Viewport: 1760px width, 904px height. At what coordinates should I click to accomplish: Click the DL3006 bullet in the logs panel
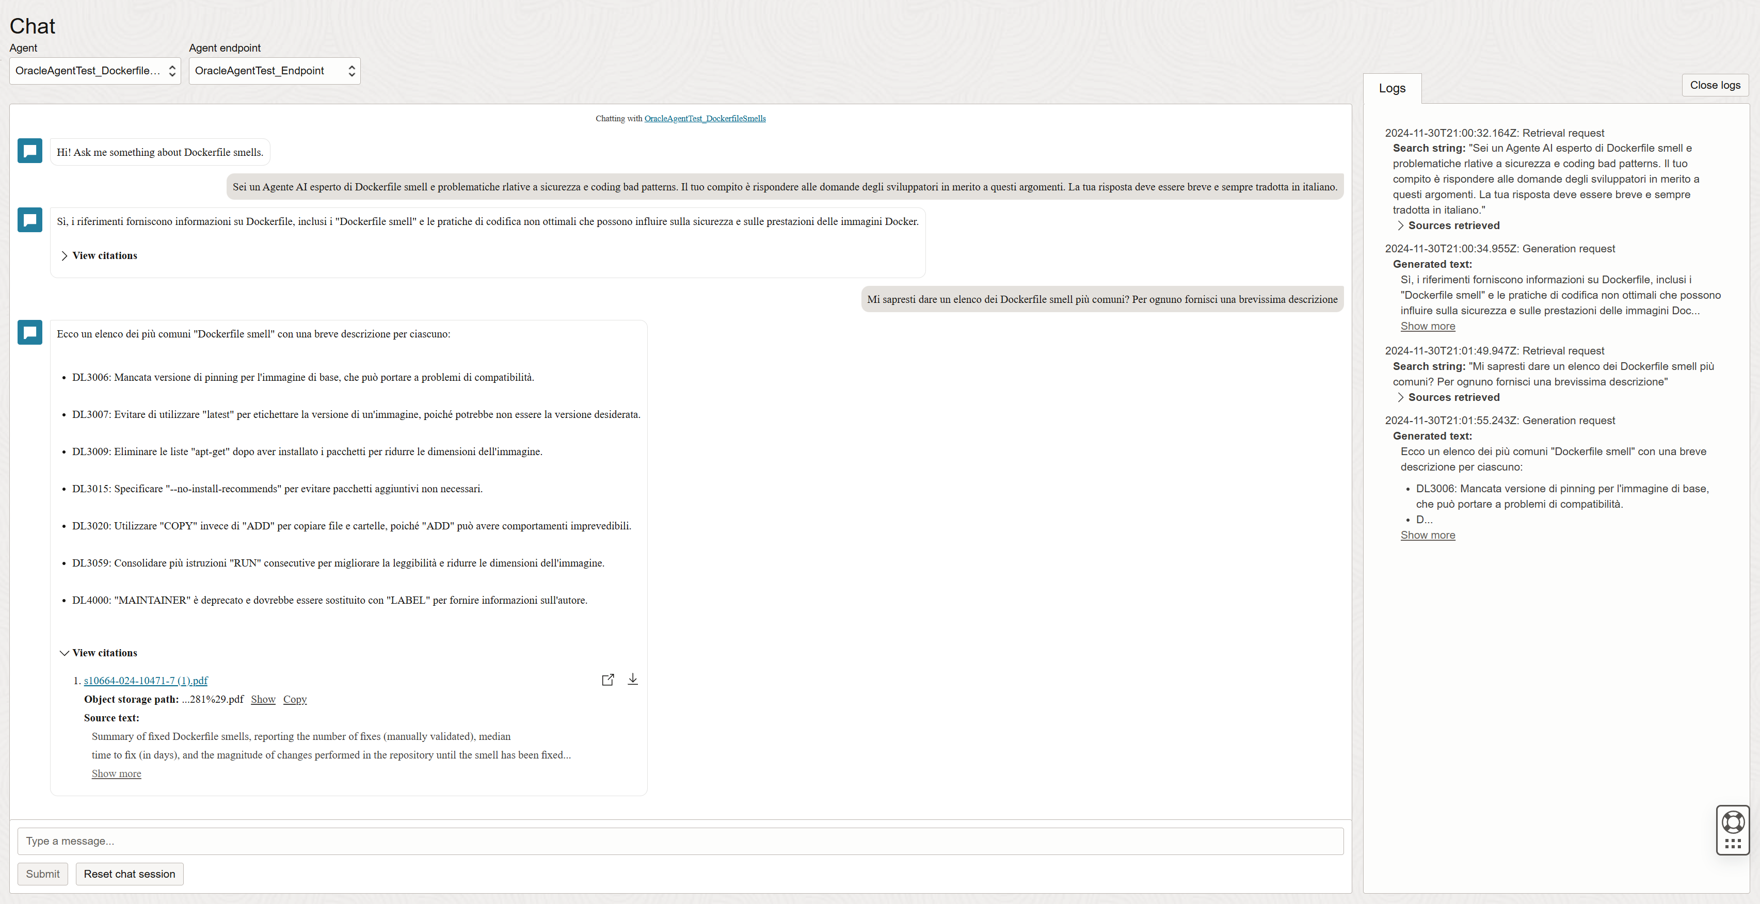click(x=1562, y=496)
